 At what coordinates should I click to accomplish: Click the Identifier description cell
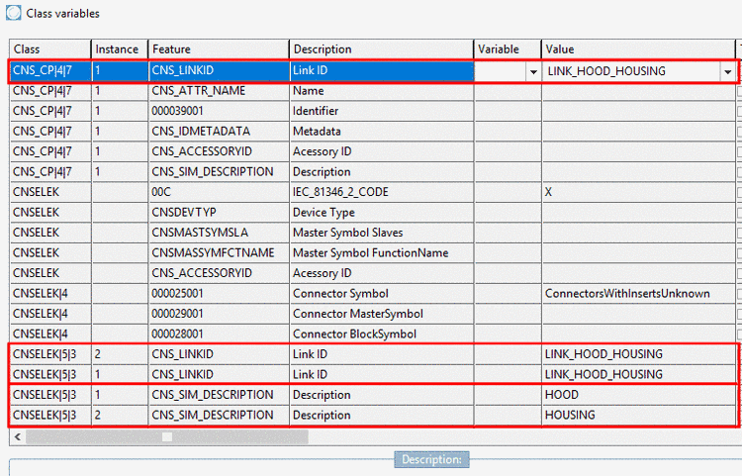382,111
